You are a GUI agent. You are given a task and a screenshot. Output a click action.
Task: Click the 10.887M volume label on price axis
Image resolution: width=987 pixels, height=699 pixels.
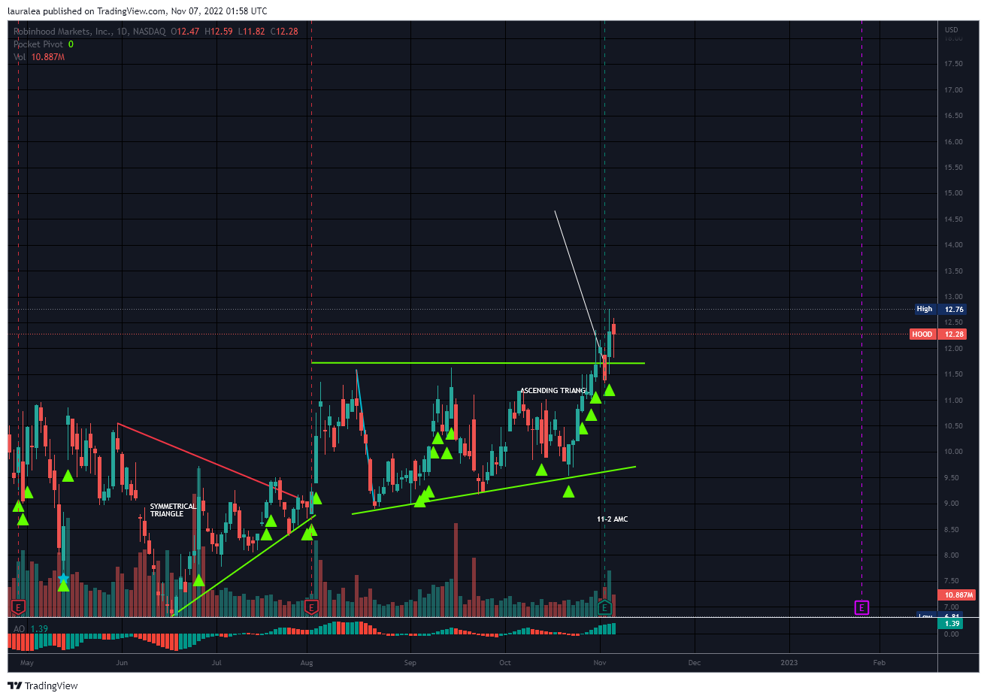pyautogui.click(x=958, y=595)
